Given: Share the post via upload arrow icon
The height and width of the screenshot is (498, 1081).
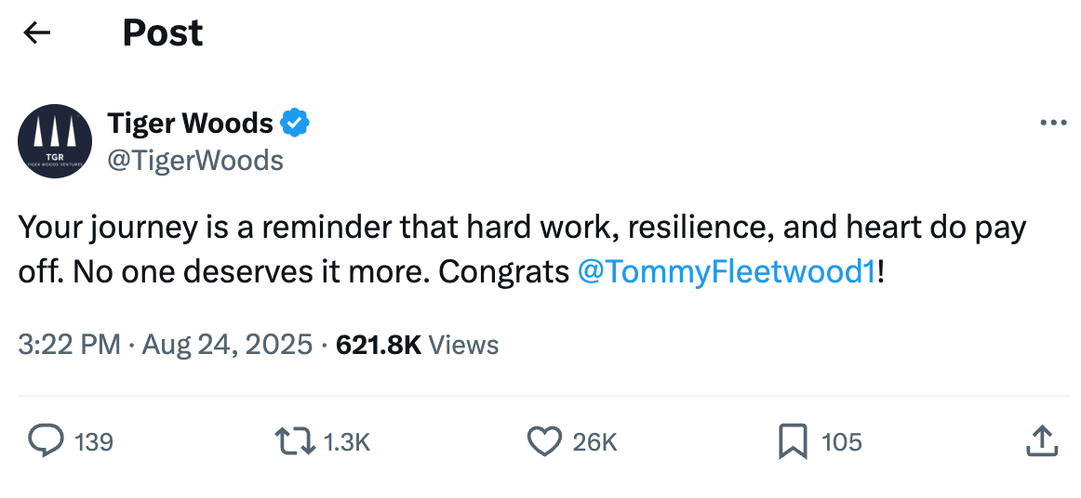Looking at the screenshot, I should tap(1041, 441).
